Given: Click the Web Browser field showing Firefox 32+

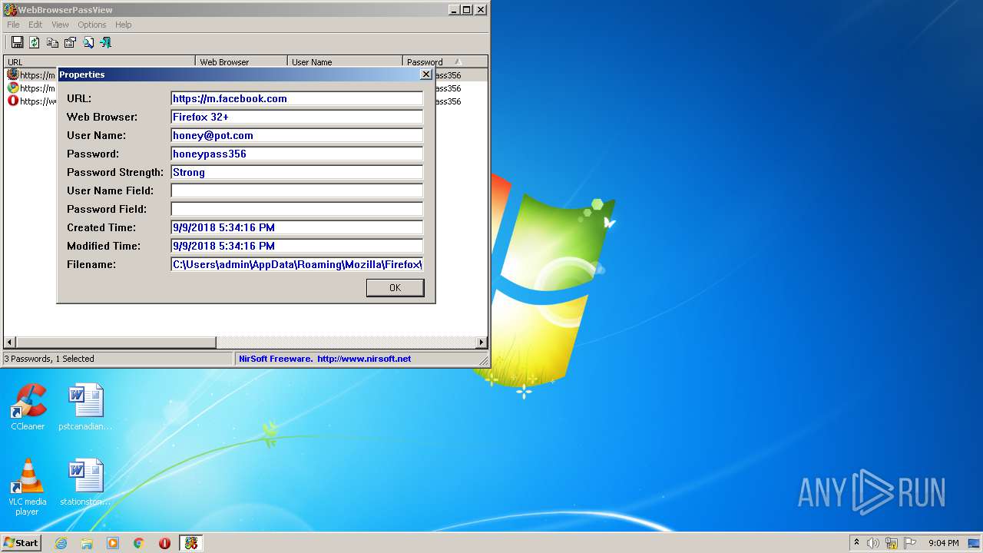Looking at the screenshot, I should (296, 117).
